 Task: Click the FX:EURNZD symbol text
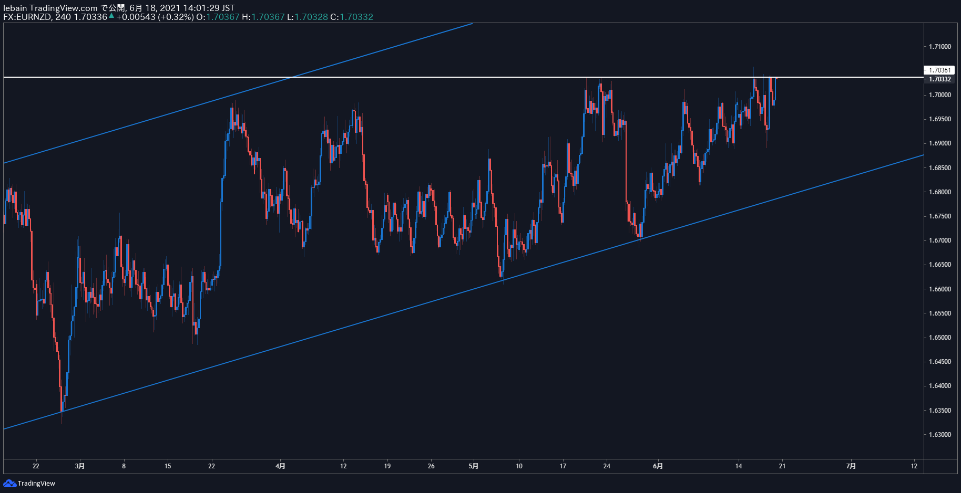(27, 17)
